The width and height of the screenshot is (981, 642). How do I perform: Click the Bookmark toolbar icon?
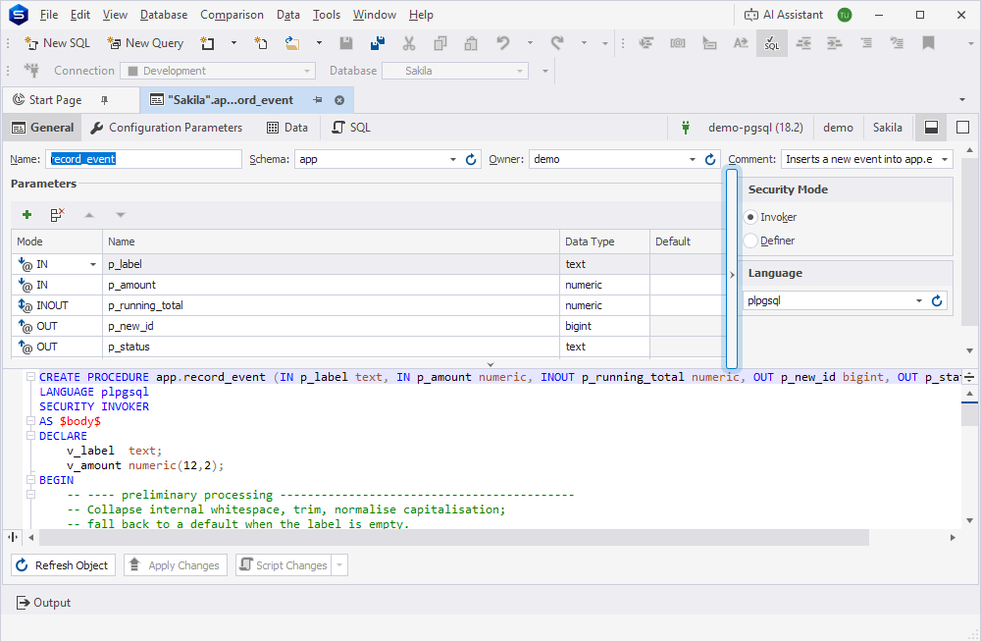pyautogui.click(x=928, y=42)
